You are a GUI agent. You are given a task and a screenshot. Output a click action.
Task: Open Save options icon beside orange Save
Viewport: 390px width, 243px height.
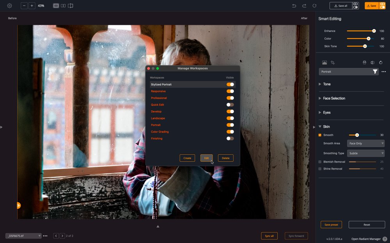pyautogui.click(x=382, y=5)
